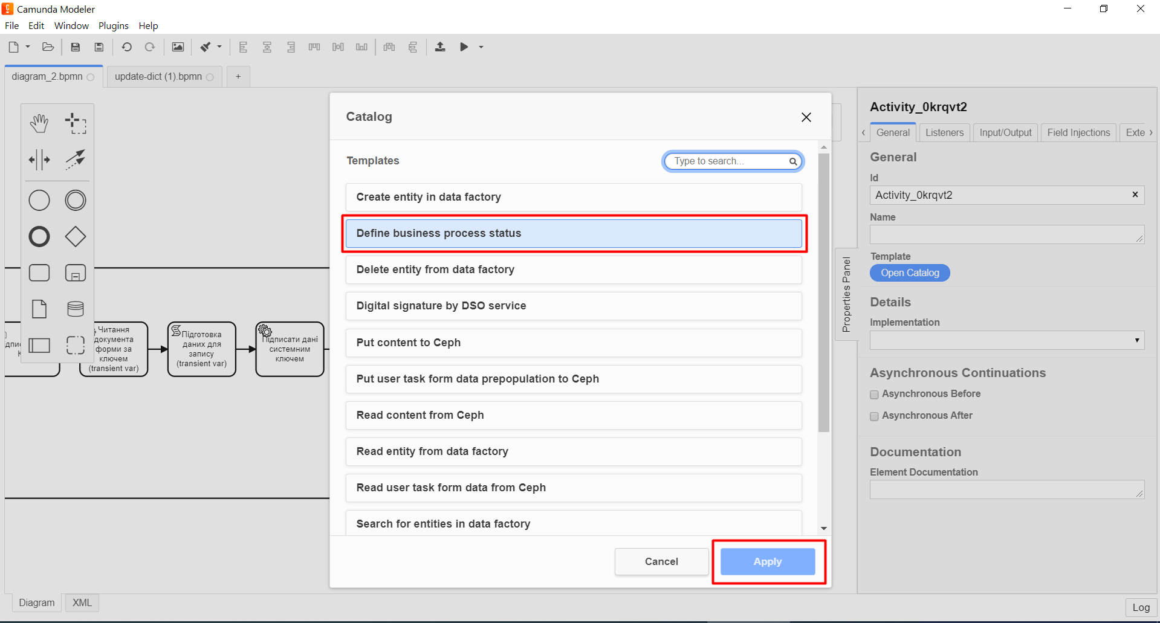
Task: Open Listeners tab in properties panel
Action: tap(944, 133)
